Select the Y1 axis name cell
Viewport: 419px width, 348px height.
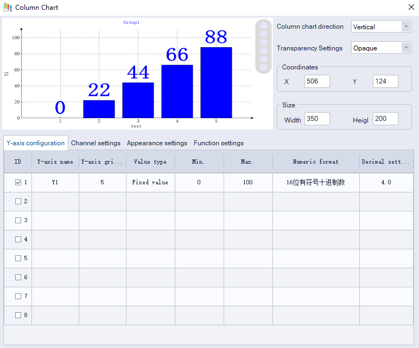click(x=55, y=183)
